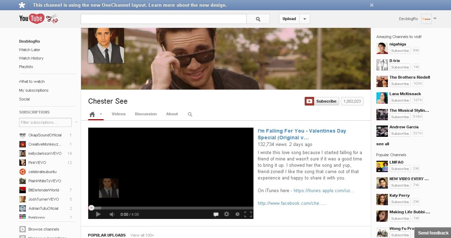Open the iTunes link in description
The width and height of the screenshot is (451, 238).
[323, 190]
